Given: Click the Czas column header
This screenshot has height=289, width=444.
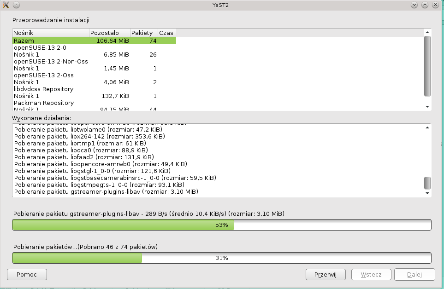Looking at the screenshot, I should [x=166, y=33].
